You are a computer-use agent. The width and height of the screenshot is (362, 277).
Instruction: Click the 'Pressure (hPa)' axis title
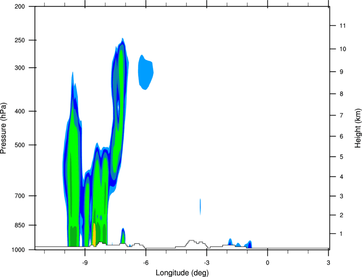coord(4,128)
